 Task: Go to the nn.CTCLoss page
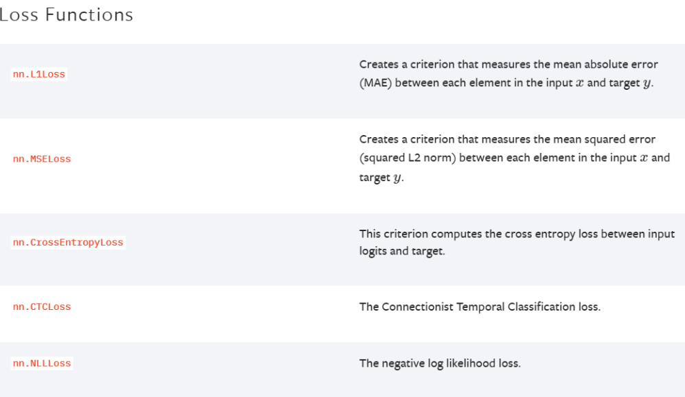[42, 306]
